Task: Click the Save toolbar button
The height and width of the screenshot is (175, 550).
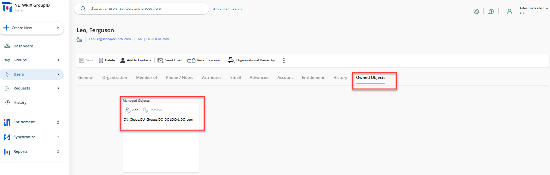Action: coord(86,60)
